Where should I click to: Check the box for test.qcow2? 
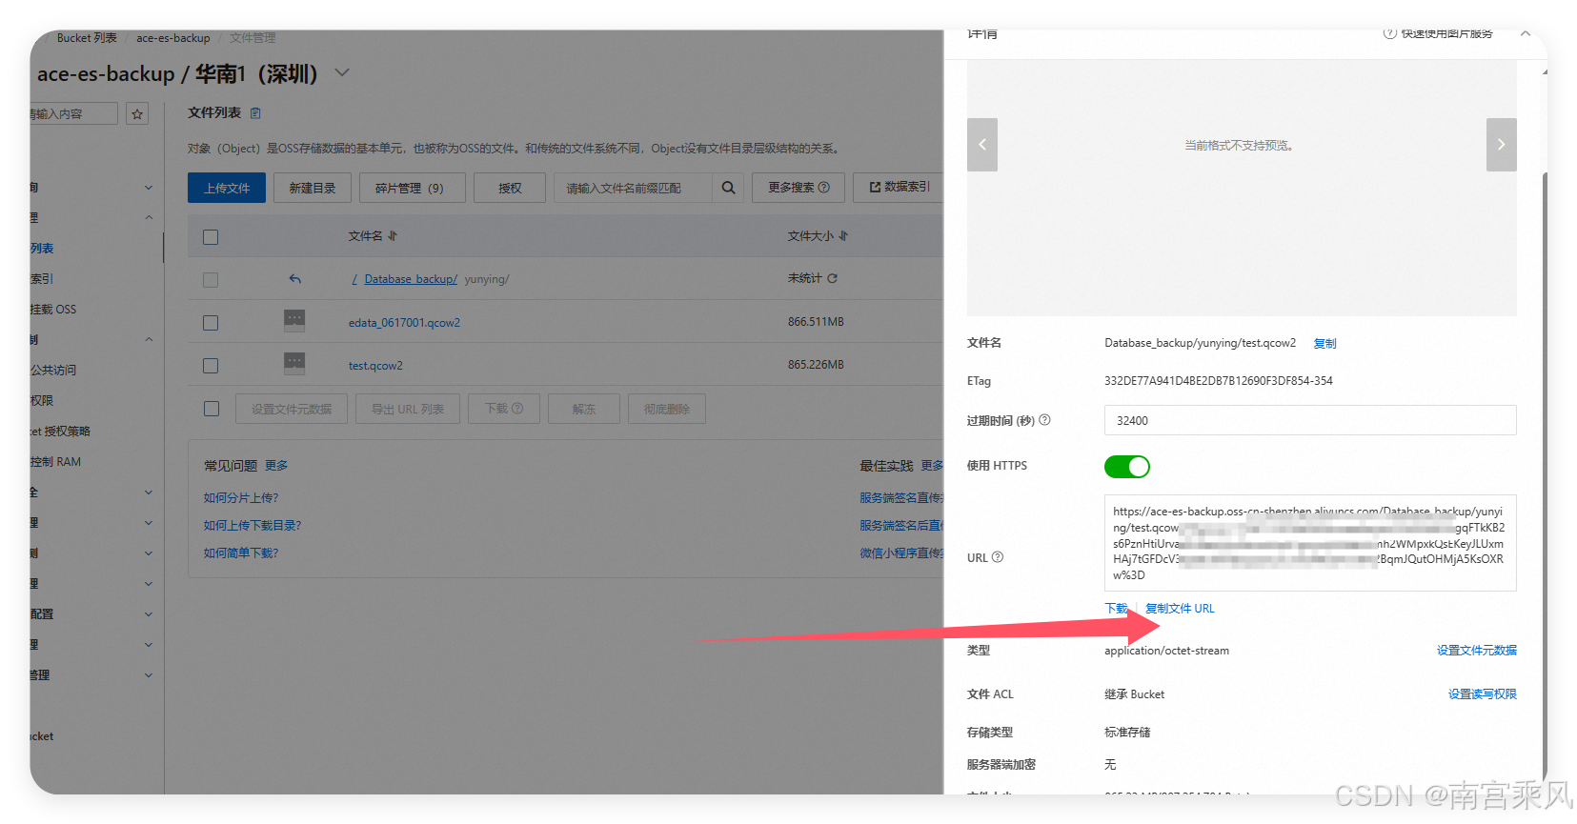tap(211, 366)
